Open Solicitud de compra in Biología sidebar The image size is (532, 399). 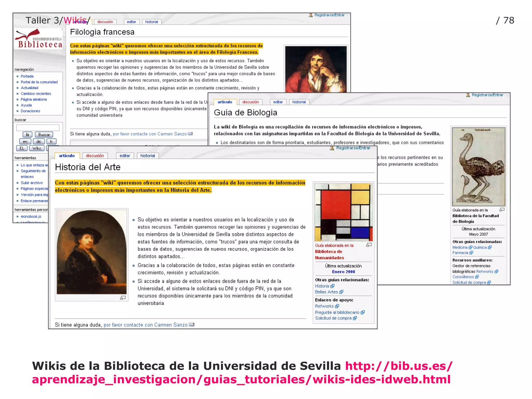pyautogui.click(x=469, y=282)
